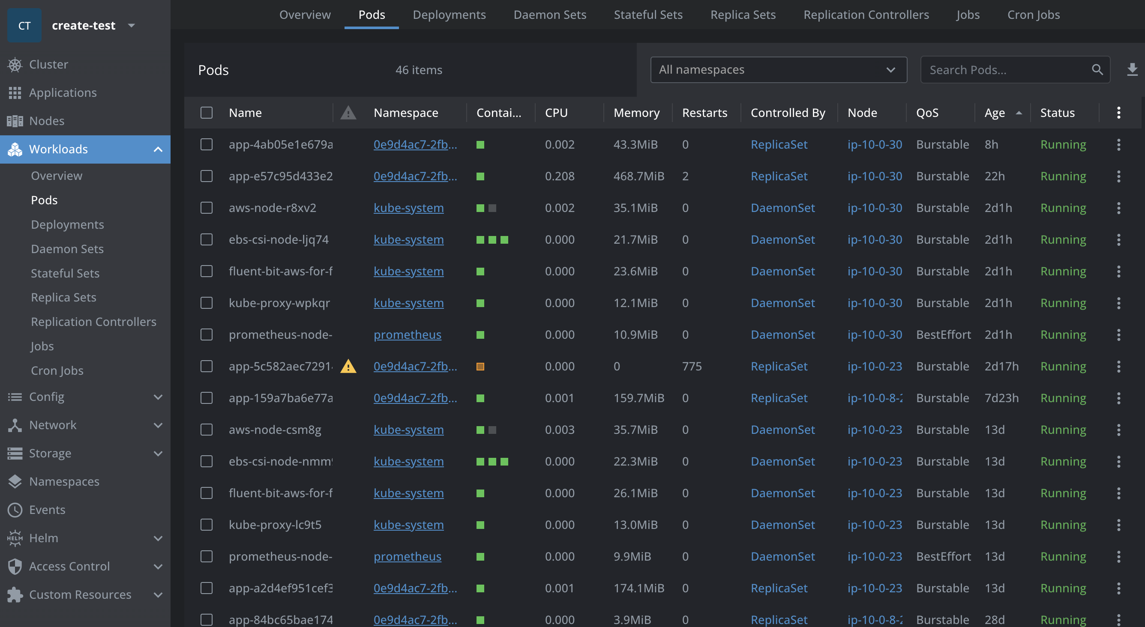Click ReplicaSet link for app-e57c95d433e2
The image size is (1145, 627).
(779, 176)
